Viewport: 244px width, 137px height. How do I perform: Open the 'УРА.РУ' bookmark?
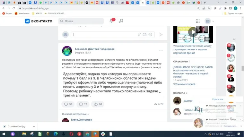39,13
